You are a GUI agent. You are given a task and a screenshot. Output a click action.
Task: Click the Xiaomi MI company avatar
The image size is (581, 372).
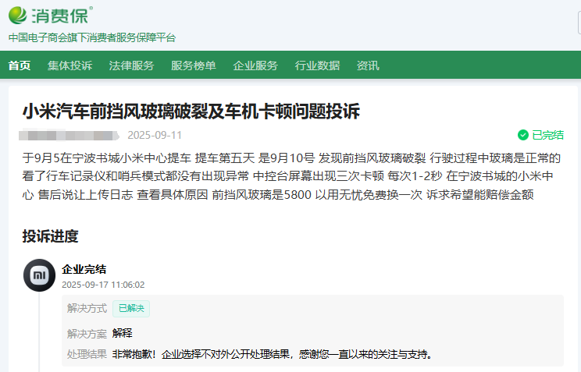point(39,275)
